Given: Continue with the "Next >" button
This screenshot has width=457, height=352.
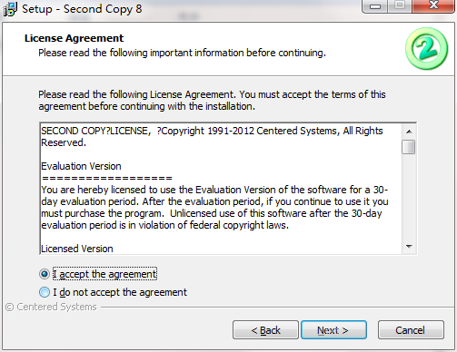Looking at the screenshot, I should tap(333, 330).
